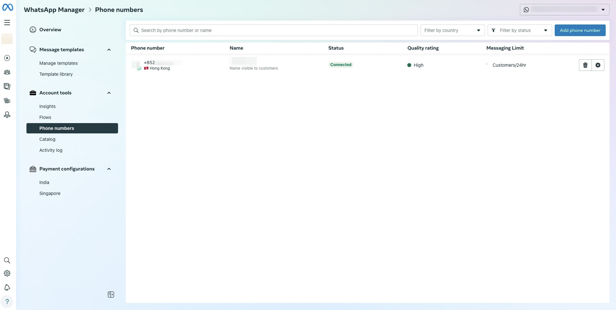
Task: Click WhatsApp Manager breadcrumb link
Action: pos(54,10)
